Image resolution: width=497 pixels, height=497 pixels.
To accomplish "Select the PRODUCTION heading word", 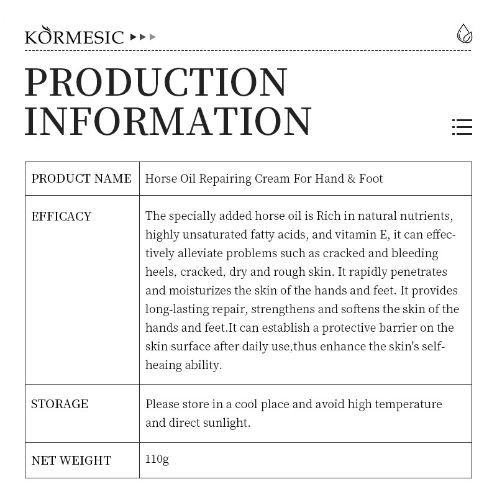I will pyautogui.click(x=156, y=82).
